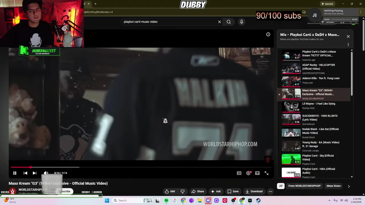Open the Wi-Fi network tray icon
The height and width of the screenshot is (205, 365).
pyautogui.click(x=342, y=200)
